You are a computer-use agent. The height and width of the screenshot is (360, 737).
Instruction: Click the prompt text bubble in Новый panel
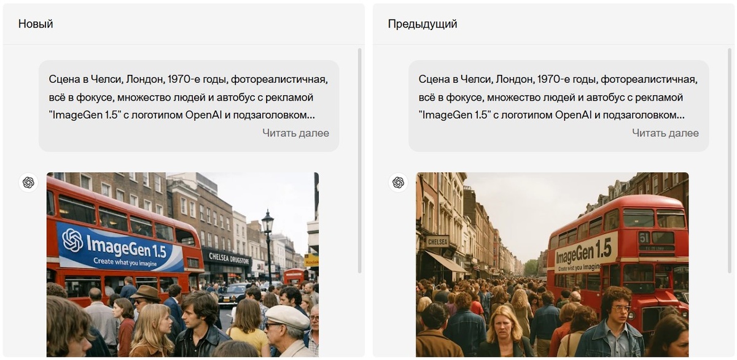(x=189, y=106)
